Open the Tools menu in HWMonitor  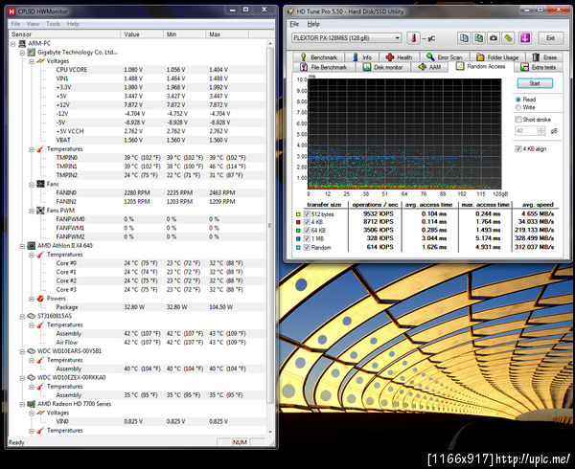point(53,24)
